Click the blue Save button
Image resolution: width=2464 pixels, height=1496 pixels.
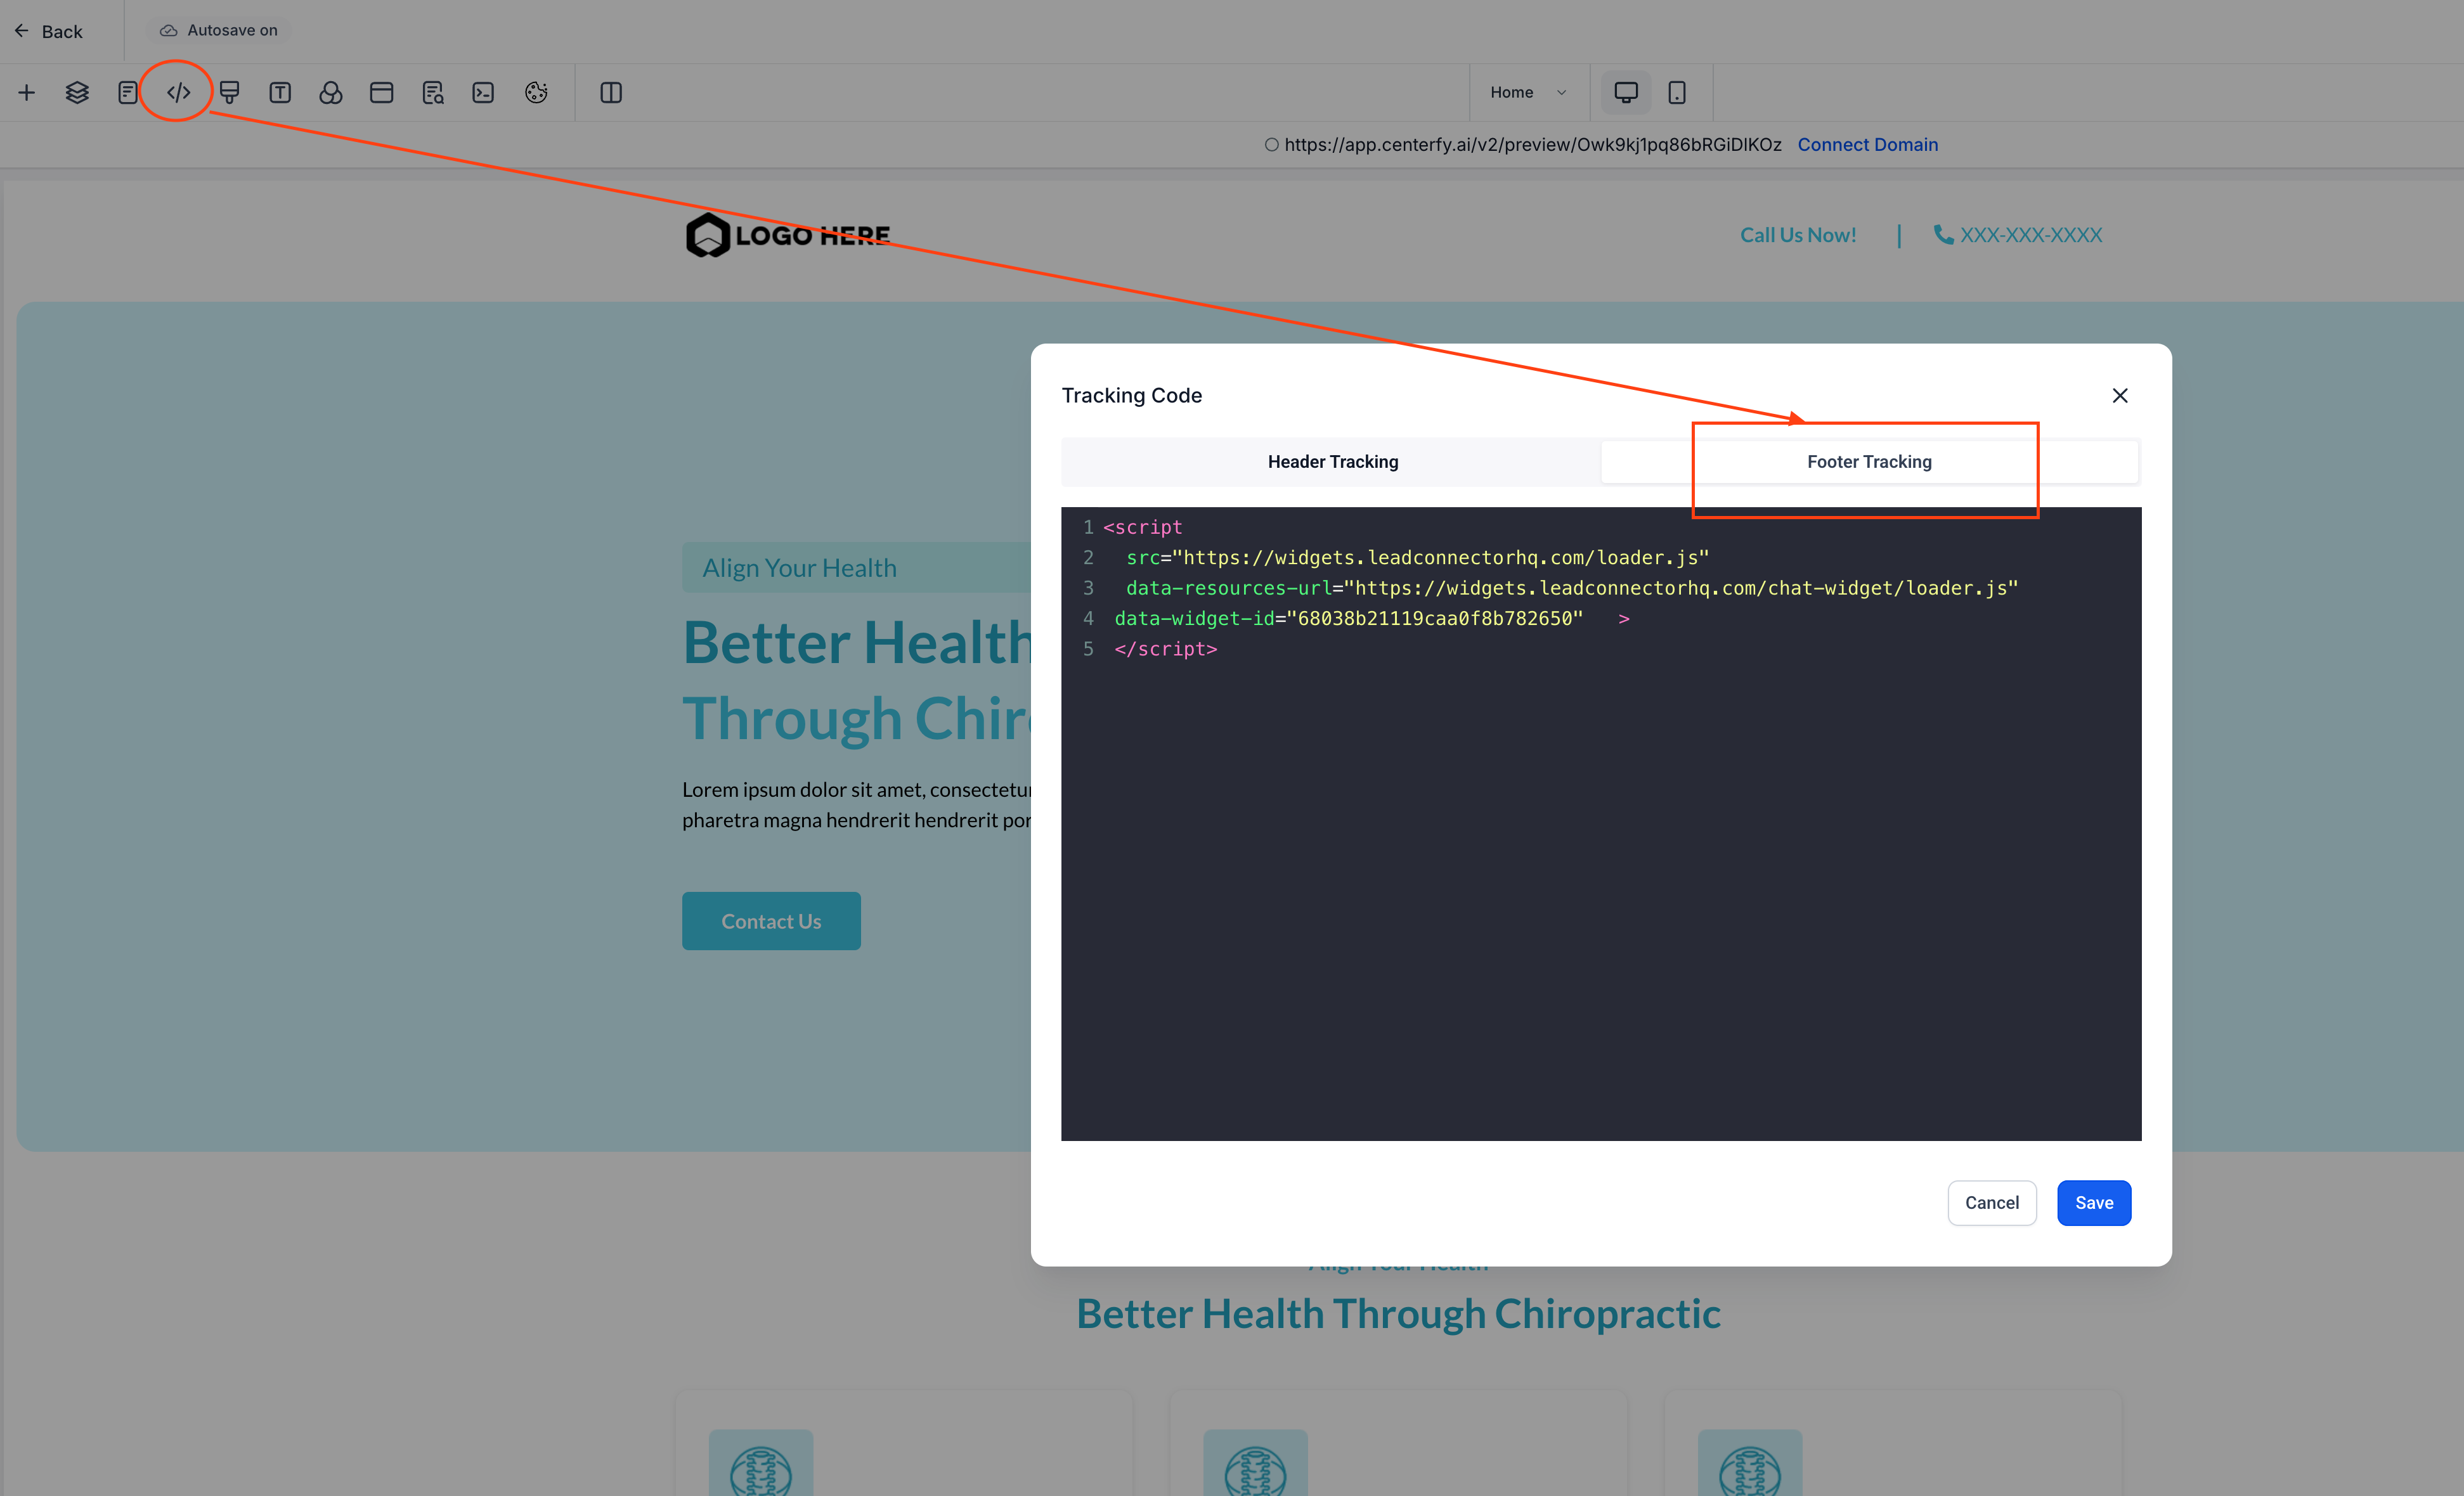(x=2093, y=1203)
